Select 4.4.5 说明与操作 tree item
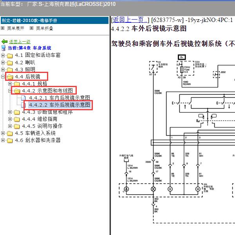This screenshot has width=235, height=235. coord(42,126)
